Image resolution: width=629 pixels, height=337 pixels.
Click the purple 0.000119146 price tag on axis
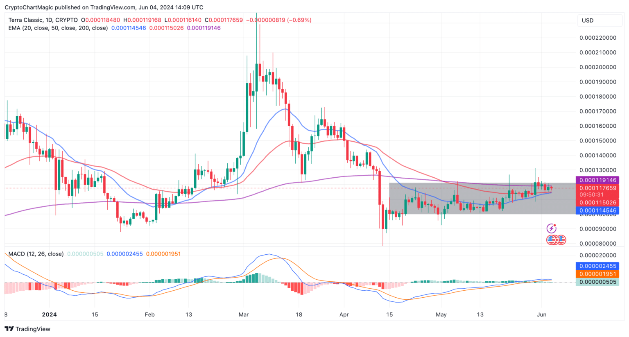click(597, 180)
